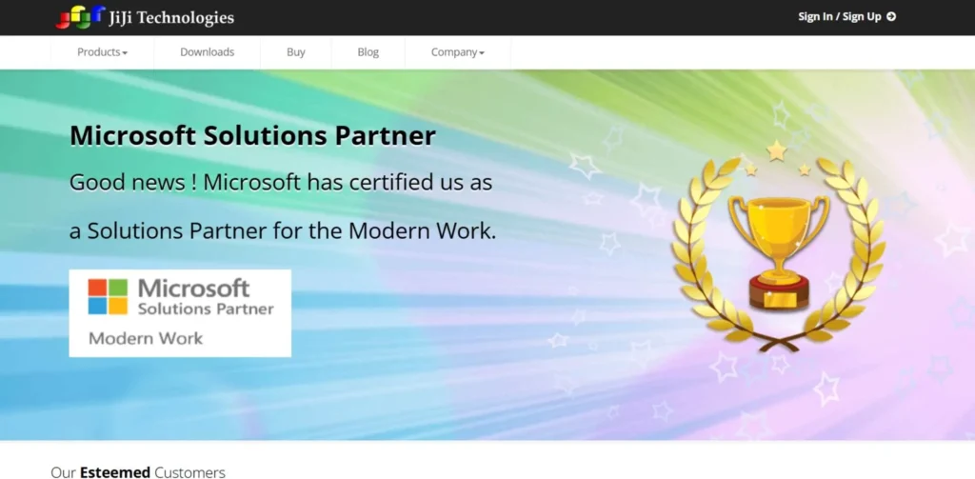Click the arrow icon beside Sign Up
Image resolution: width=975 pixels, height=479 pixels.
tap(891, 17)
